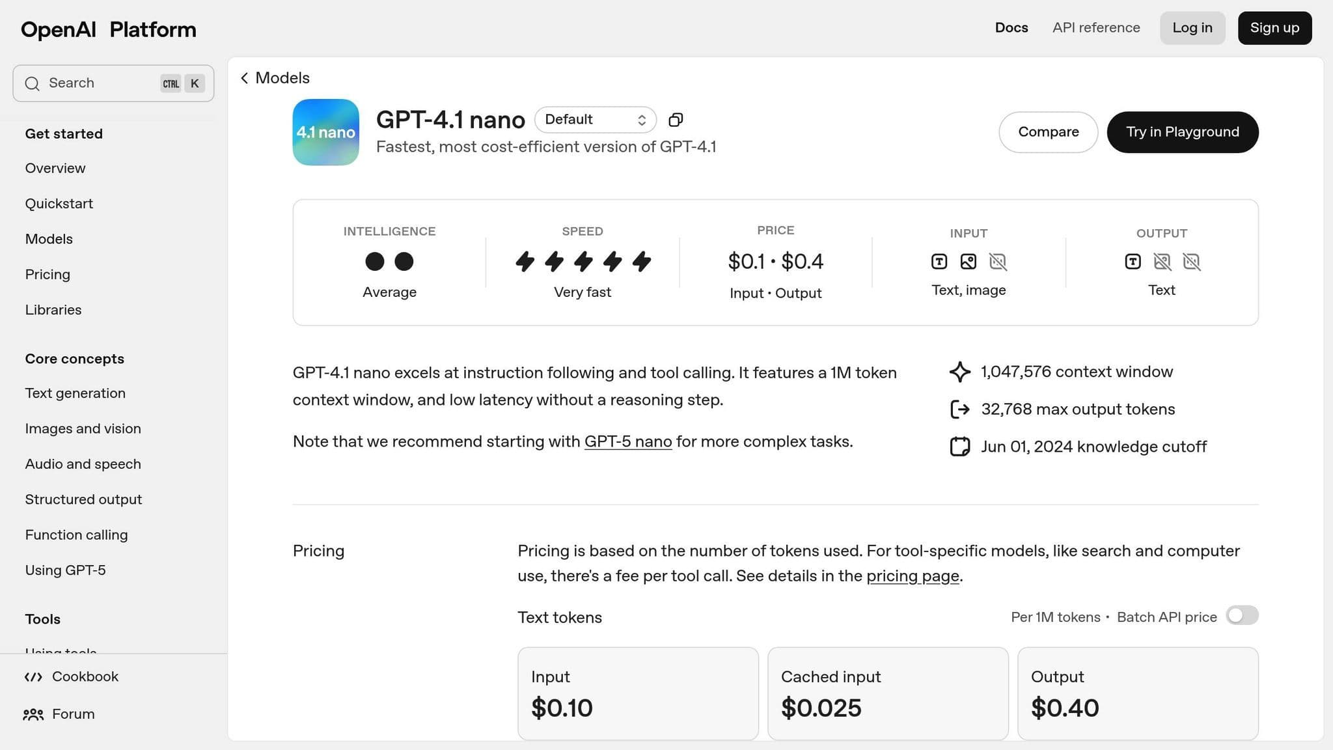Click 'Jun 01, 2024 knowledge cutoff' text
Image resolution: width=1333 pixels, height=750 pixels.
1094,447
